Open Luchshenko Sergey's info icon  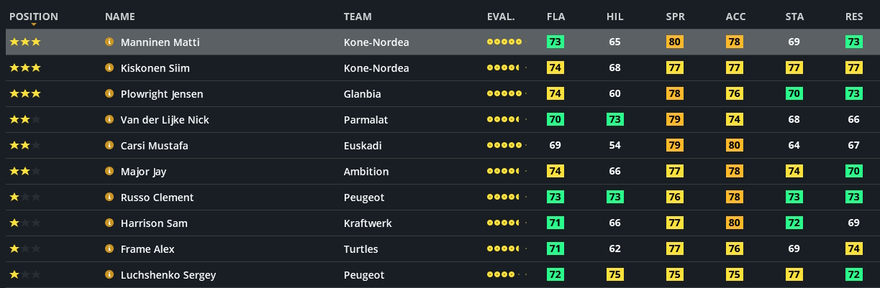tap(109, 275)
